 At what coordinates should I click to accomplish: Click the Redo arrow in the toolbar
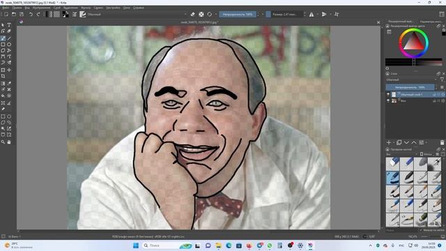pos(38,14)
